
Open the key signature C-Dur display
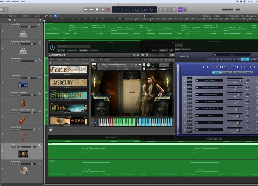(144, 10)
